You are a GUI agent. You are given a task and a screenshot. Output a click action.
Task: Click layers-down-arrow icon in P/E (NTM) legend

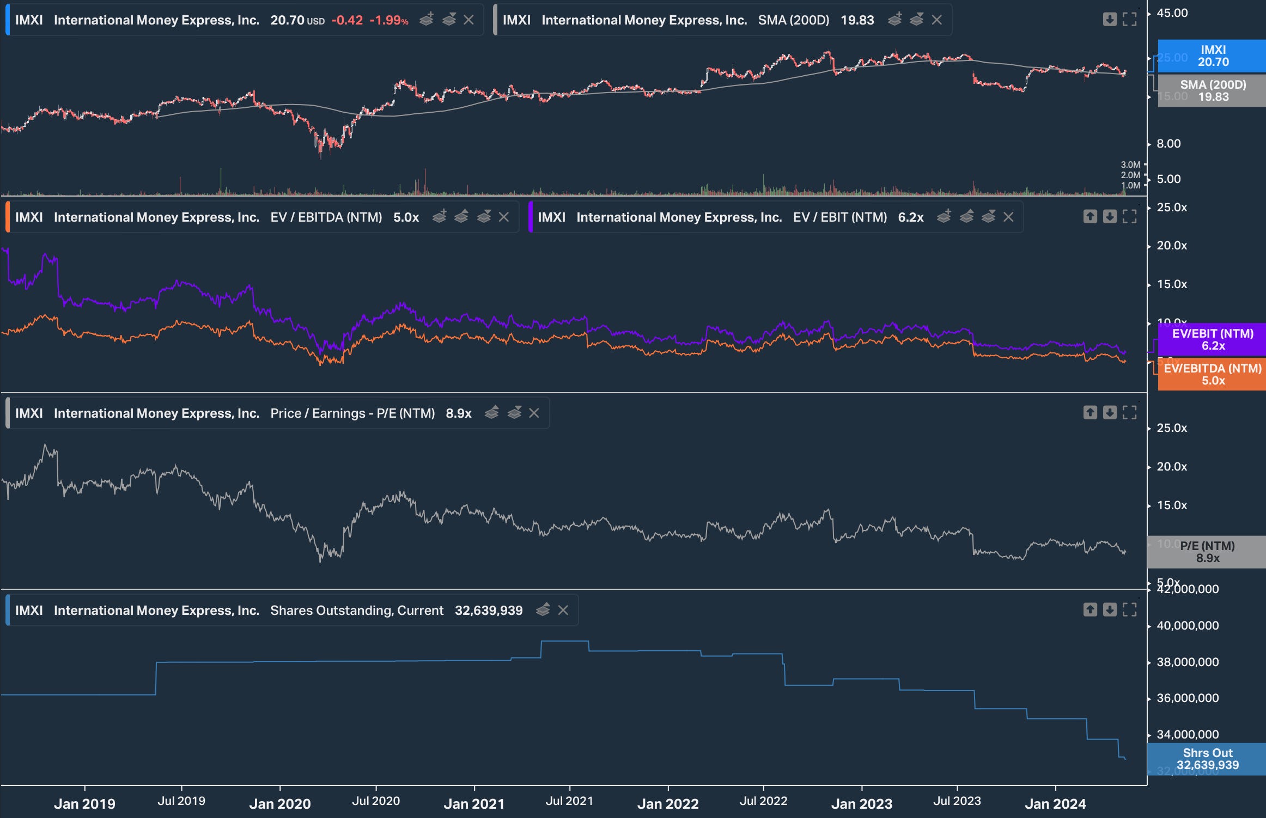(x=515, y=413)
